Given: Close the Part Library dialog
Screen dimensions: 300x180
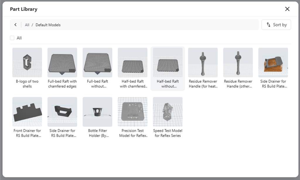Looking at the screenshot, I should tap(287, 9).
